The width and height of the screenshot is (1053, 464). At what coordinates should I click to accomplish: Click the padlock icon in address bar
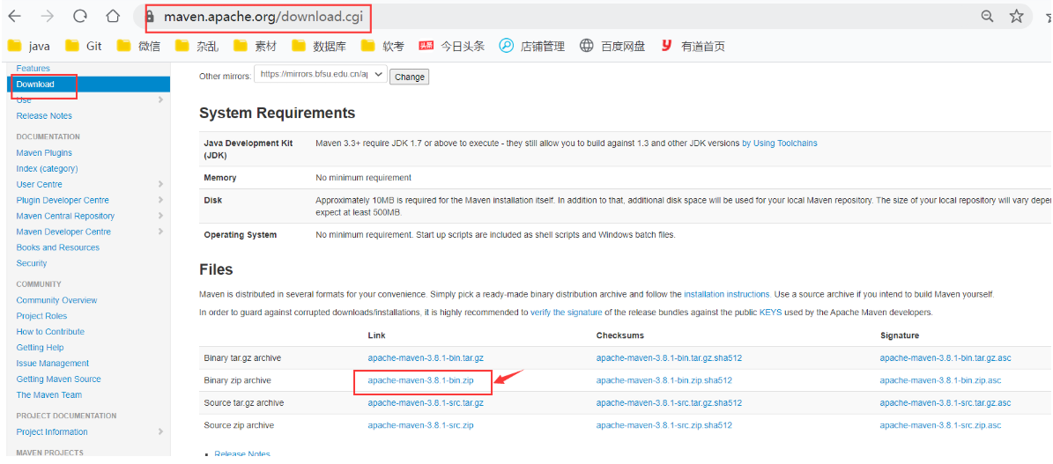[150, 17]
